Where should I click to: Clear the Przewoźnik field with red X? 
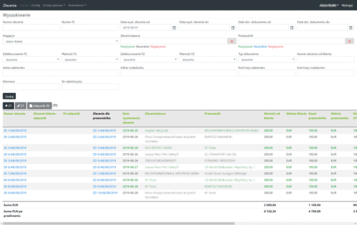coord(349,41)
